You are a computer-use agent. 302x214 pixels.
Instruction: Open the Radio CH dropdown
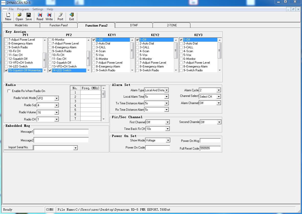(x=57, y=119)
